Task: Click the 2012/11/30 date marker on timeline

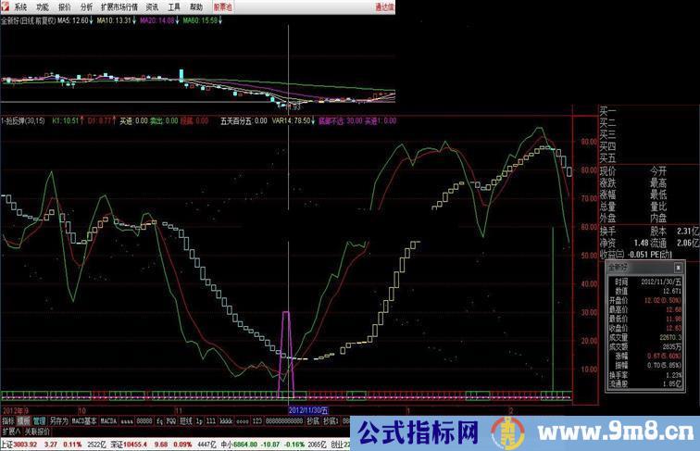Action: pyautogui.click(x=308, y=408)
